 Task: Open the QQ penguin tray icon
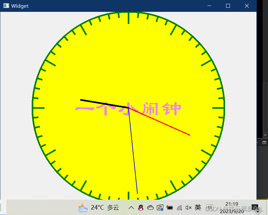pos(141,208)
